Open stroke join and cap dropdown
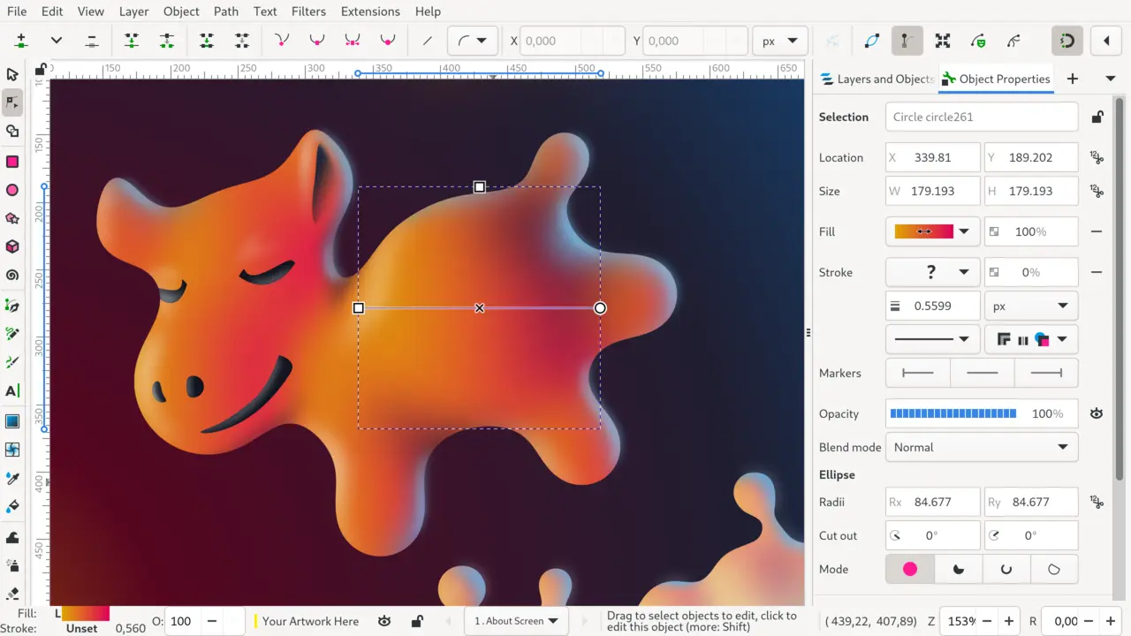 coord(1031,339)
